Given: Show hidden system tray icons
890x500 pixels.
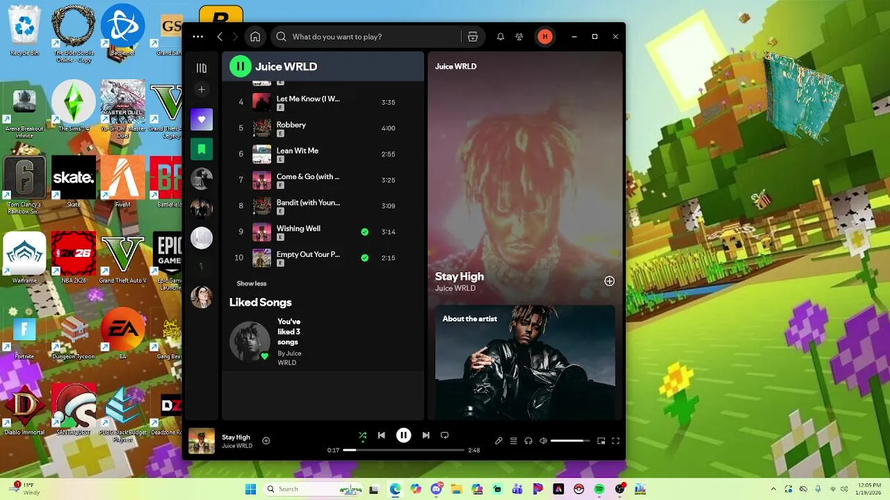Looking at the screenshot, I should pyautogui.click(x=773, y=489).
